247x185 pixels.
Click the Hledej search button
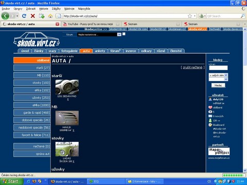pos(218,85)
